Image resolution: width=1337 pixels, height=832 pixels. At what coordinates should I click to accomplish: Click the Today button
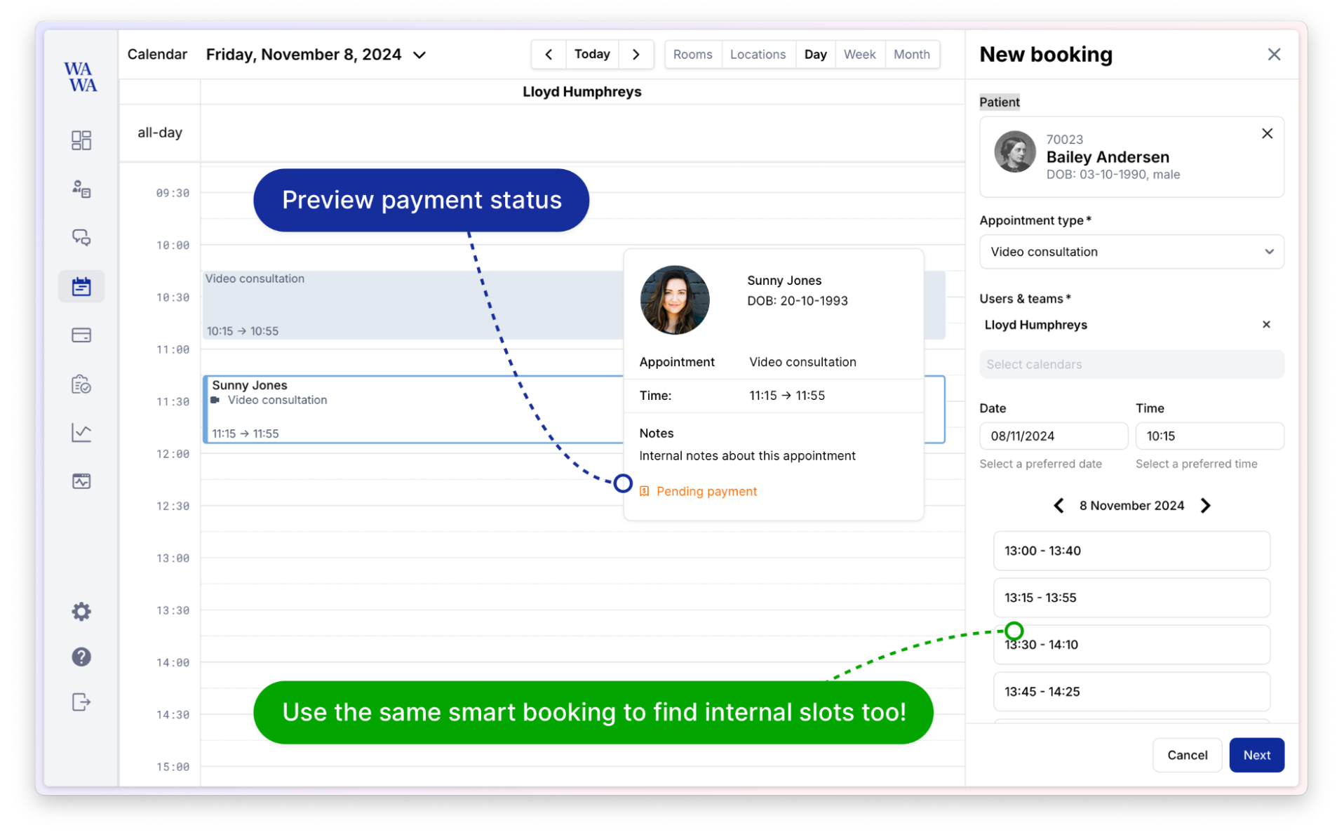coord(592,55)
